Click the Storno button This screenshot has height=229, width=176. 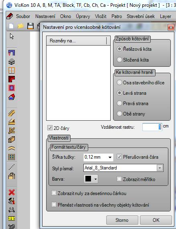coord(122,220)
